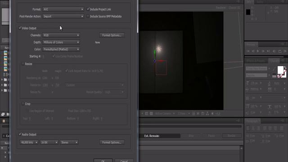Toggle Lock Aspect Ratio checkbox
288x162 pixels.
coord(66,71)
